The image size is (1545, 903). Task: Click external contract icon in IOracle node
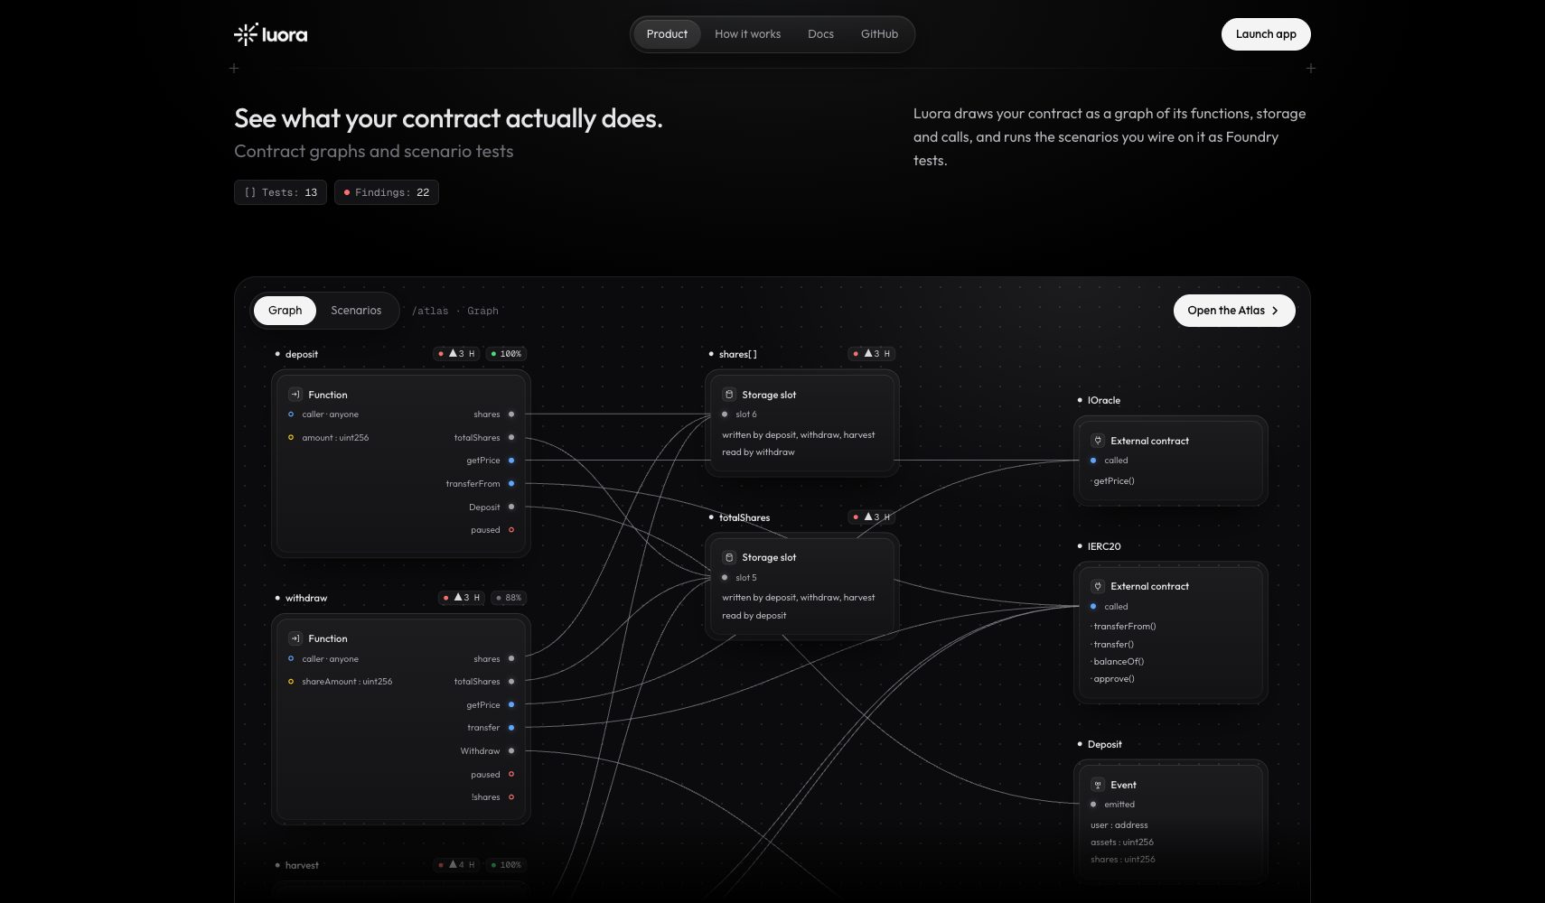pyautogui.click(x=1098, y=441)
